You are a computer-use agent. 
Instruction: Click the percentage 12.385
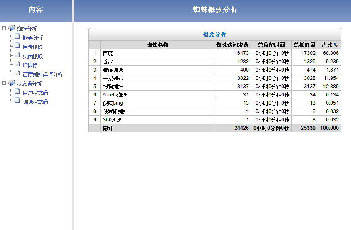click(331, 87)
